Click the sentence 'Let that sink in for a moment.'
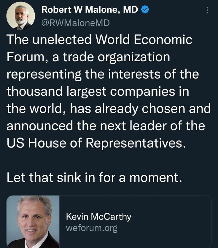 [94, 177]
